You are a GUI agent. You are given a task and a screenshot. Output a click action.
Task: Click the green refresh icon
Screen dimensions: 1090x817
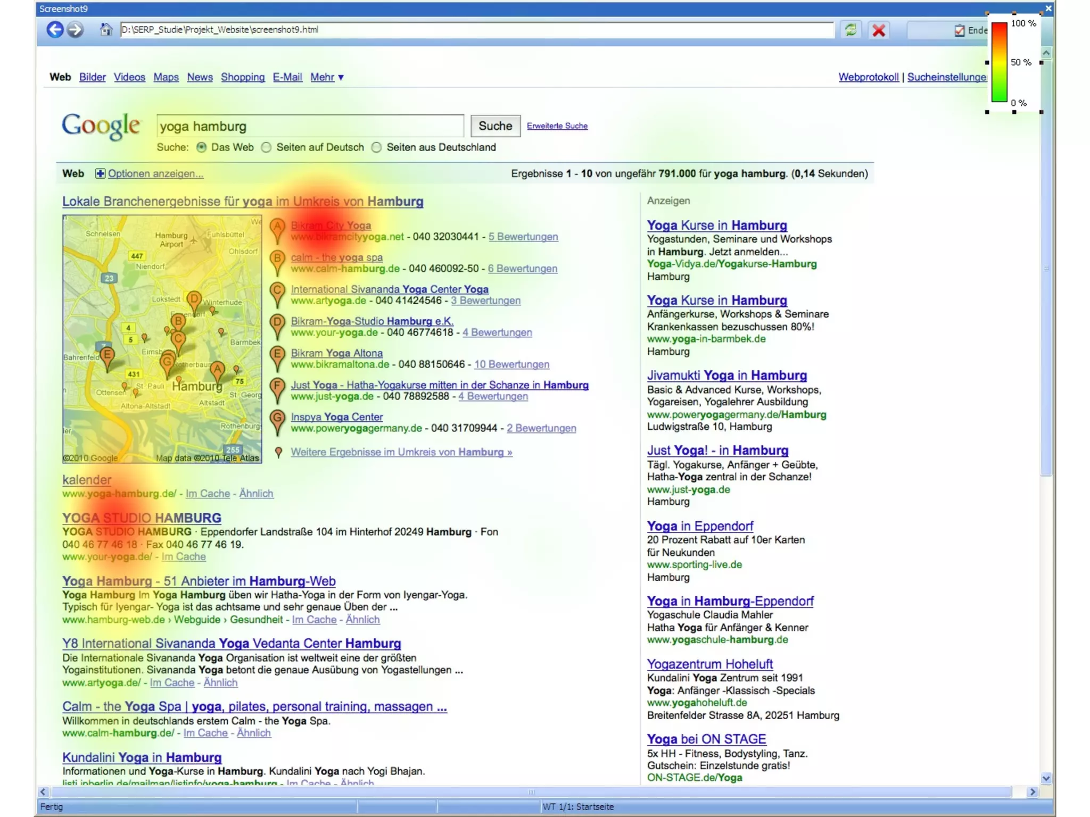pyautogui.click(x=850, y=30)
